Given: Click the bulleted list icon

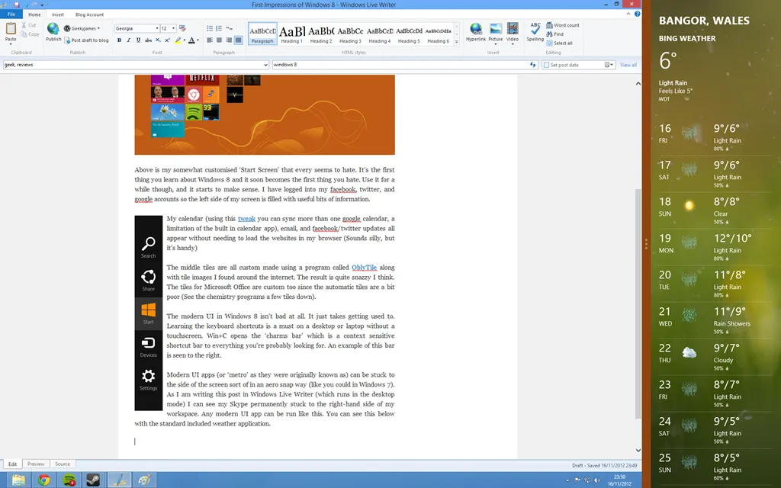Looking at the screenshot, I should click(x=211, y=28).
